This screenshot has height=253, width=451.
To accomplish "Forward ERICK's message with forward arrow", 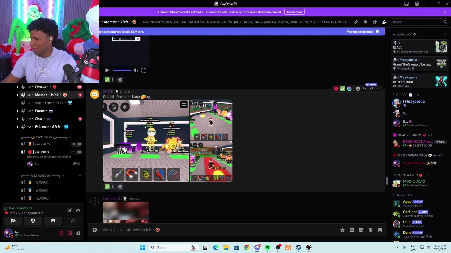I will [x=371, y=89].
